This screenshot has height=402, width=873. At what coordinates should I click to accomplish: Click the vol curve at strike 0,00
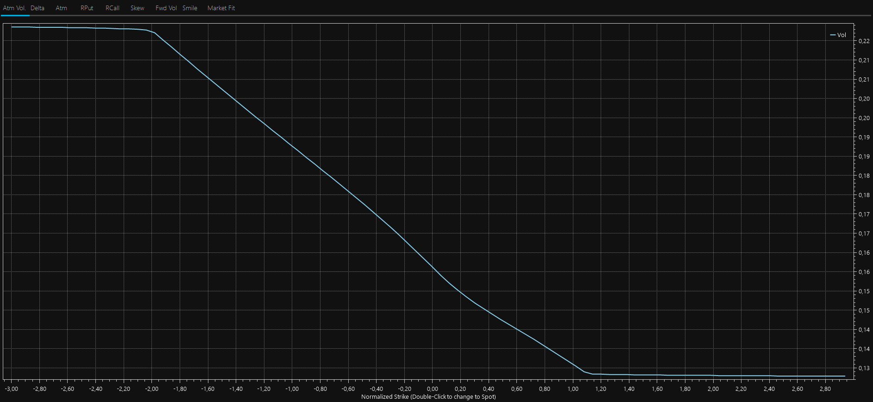tap(432, 266)
